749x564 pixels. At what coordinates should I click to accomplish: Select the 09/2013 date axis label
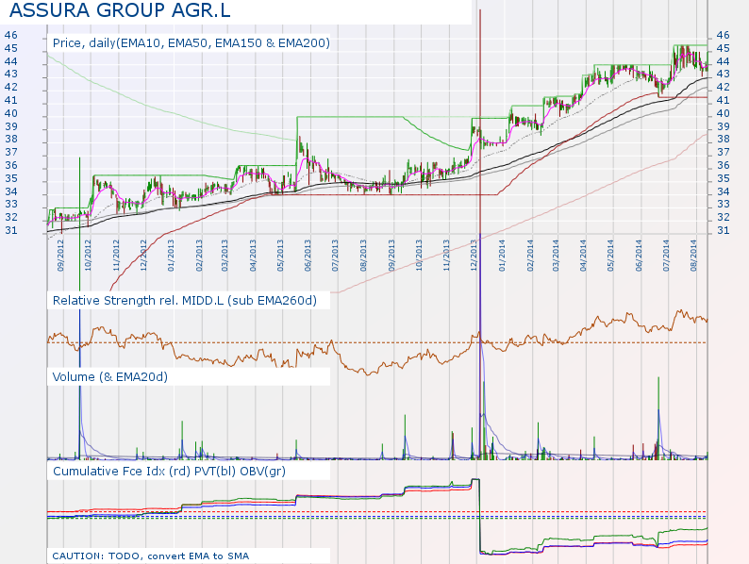(x=391, y=256)
